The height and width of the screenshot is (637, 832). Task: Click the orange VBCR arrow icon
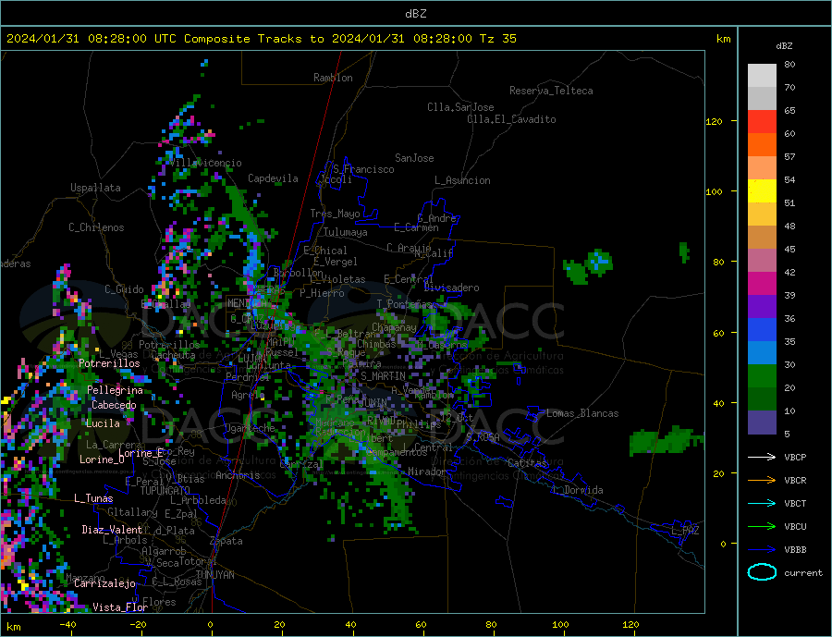(x=762, y=481)
